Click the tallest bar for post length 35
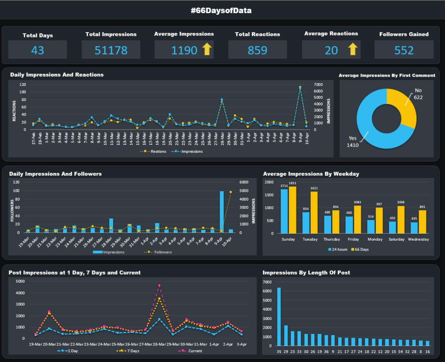This screenshot has width=445, height=362. (279, 317)
